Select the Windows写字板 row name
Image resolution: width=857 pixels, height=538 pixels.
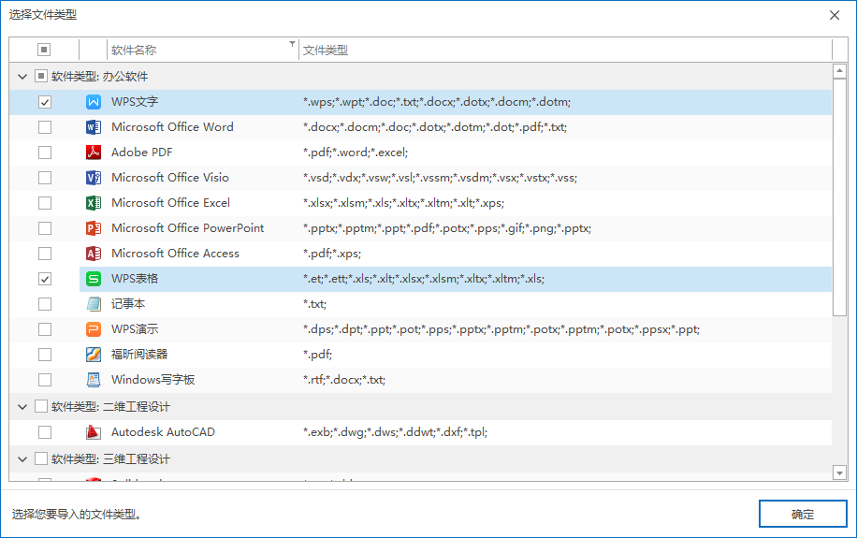(153, 380)
